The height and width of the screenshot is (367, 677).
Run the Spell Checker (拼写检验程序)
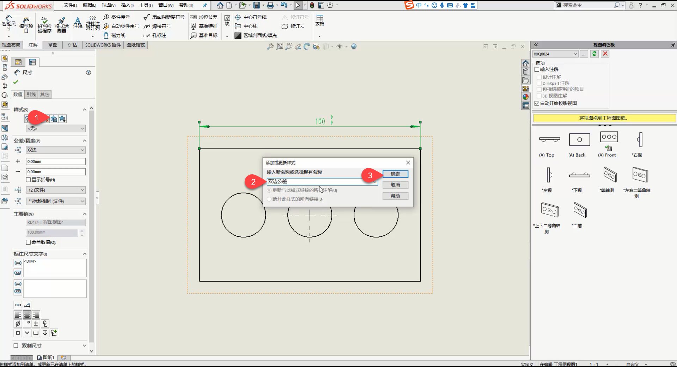click(44, 24)
